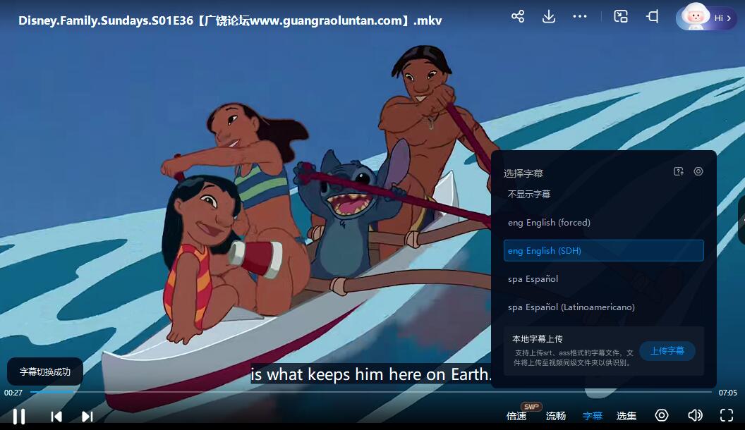Enter fullscreen mode
The height and width of the screenshot is (430, 745).
(727, 415)
